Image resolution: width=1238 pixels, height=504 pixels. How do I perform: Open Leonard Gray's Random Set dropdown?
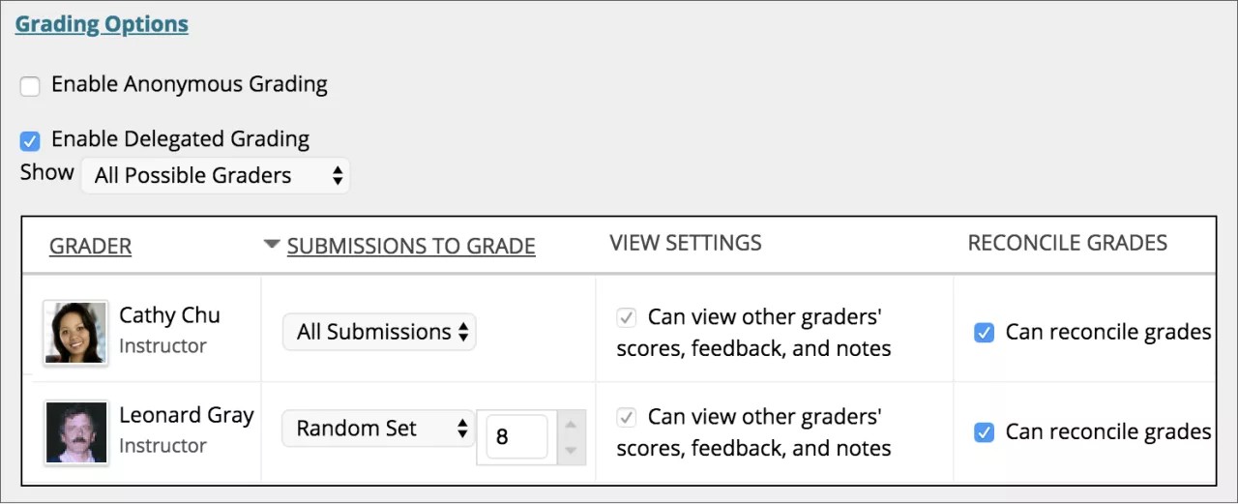point(378,429)
